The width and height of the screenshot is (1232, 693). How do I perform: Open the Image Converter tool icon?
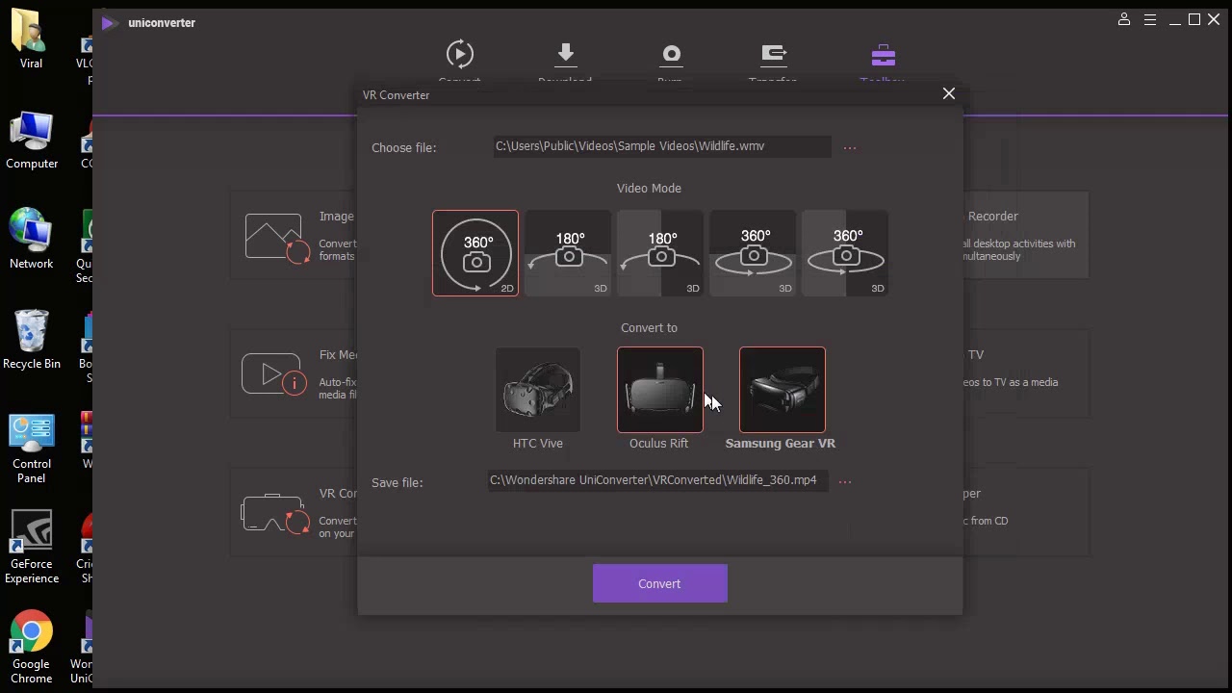277,238
